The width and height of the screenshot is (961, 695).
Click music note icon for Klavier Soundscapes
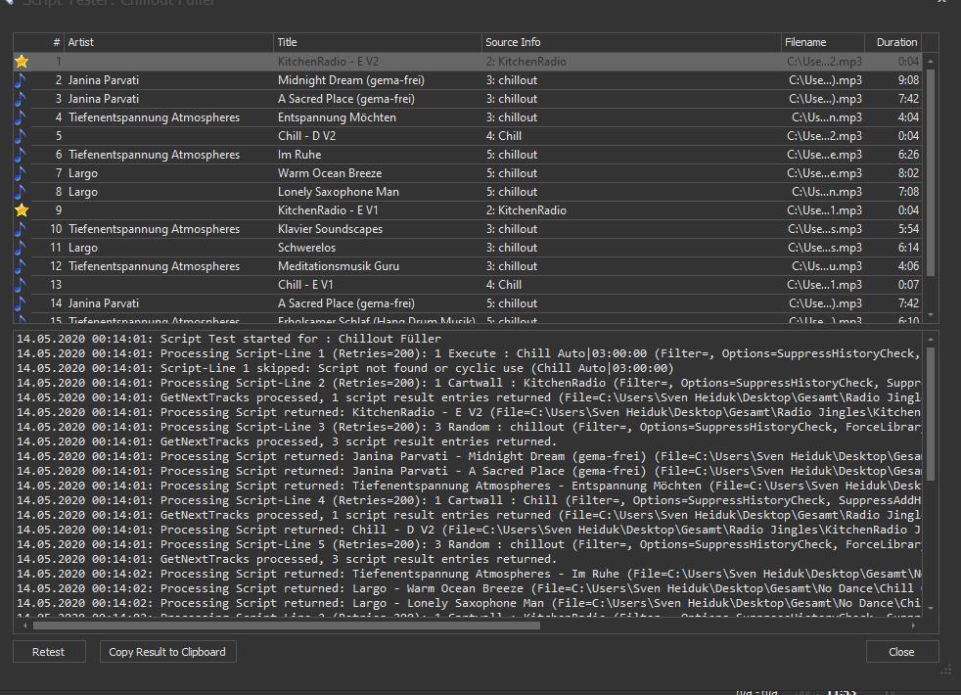[x=21, y=229]
